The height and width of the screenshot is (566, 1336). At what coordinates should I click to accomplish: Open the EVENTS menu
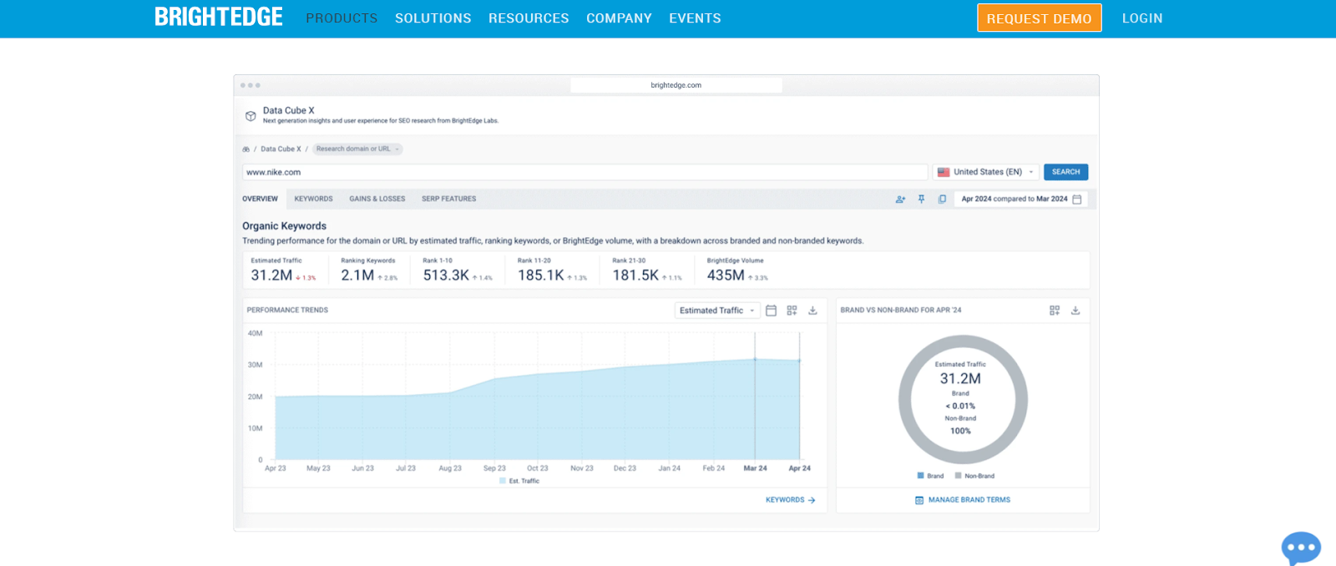[x=695, y=18]
